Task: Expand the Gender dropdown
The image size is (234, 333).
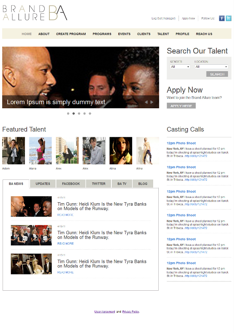Action: [180, 67]
